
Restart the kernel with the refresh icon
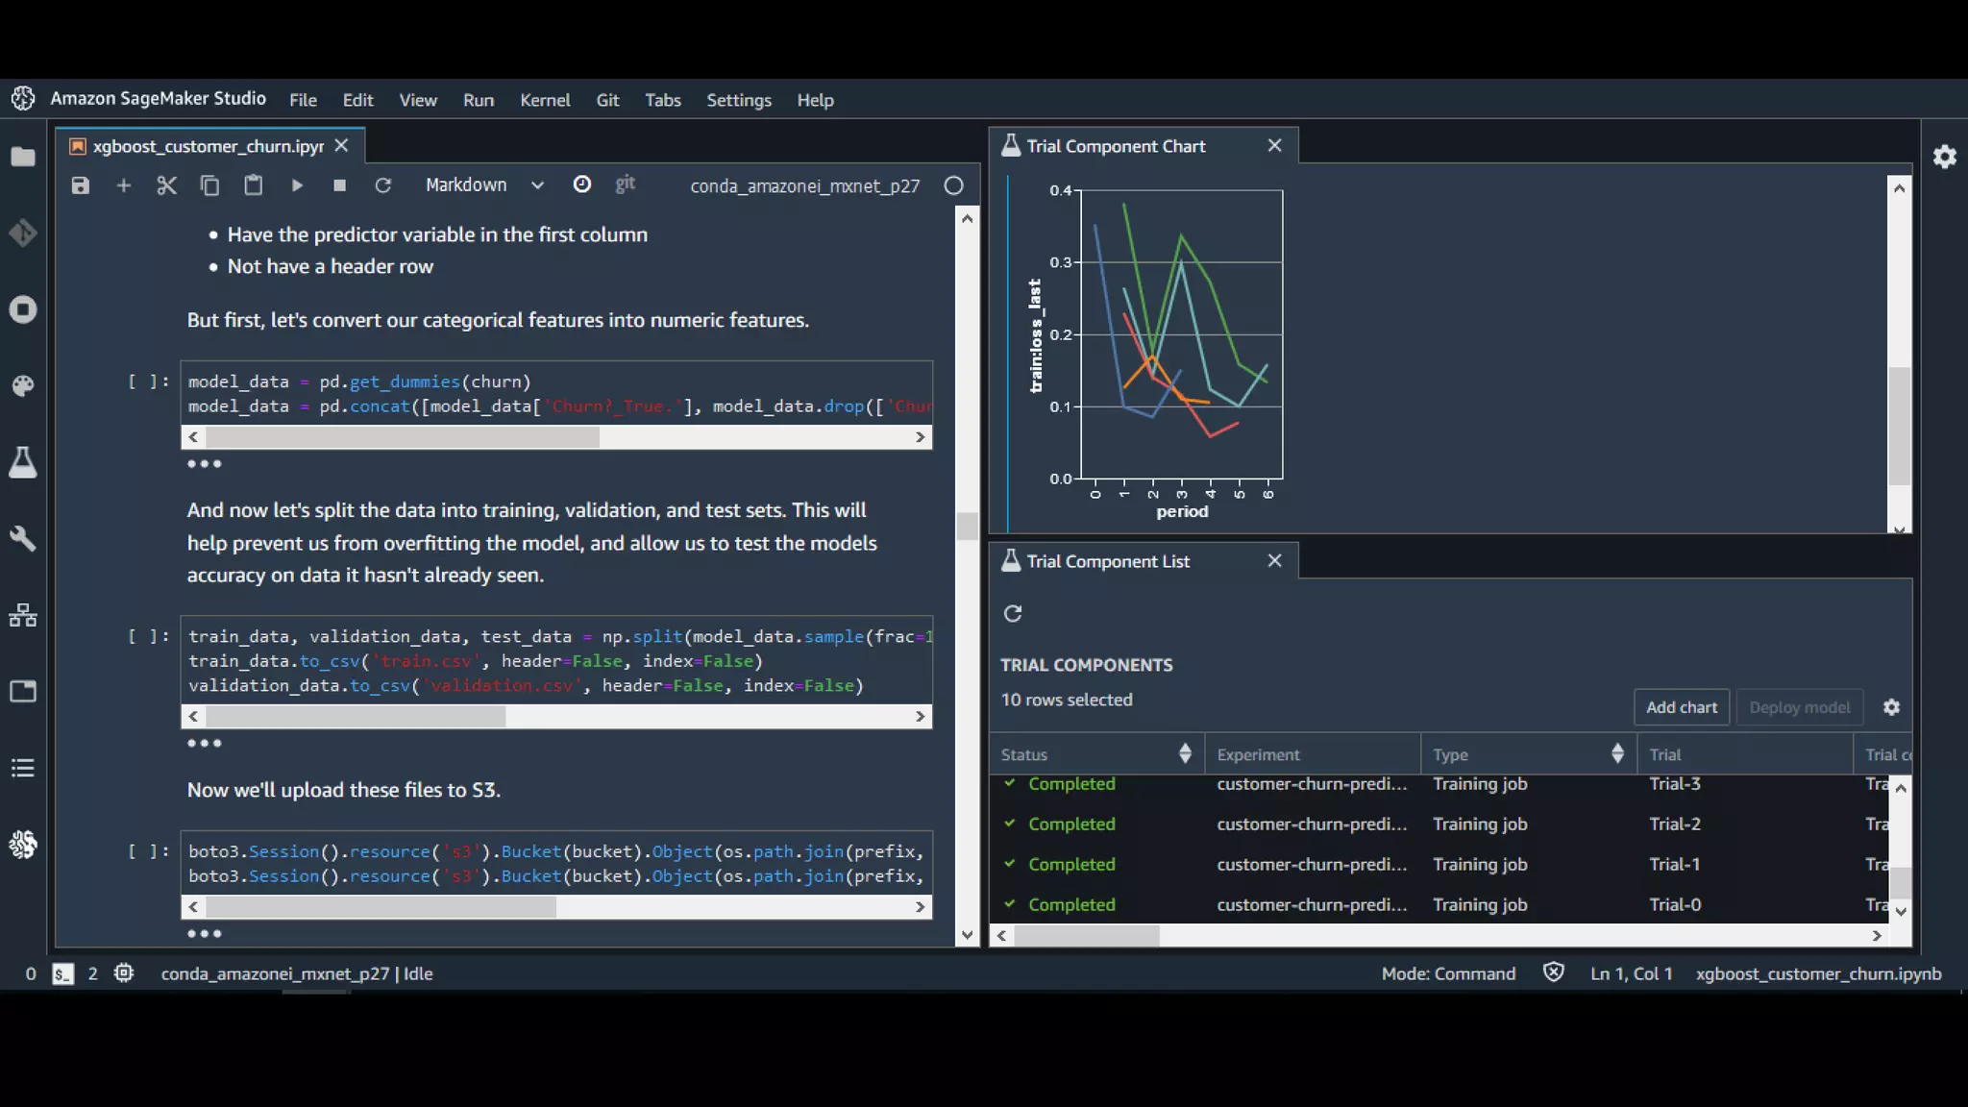point(382,185)
